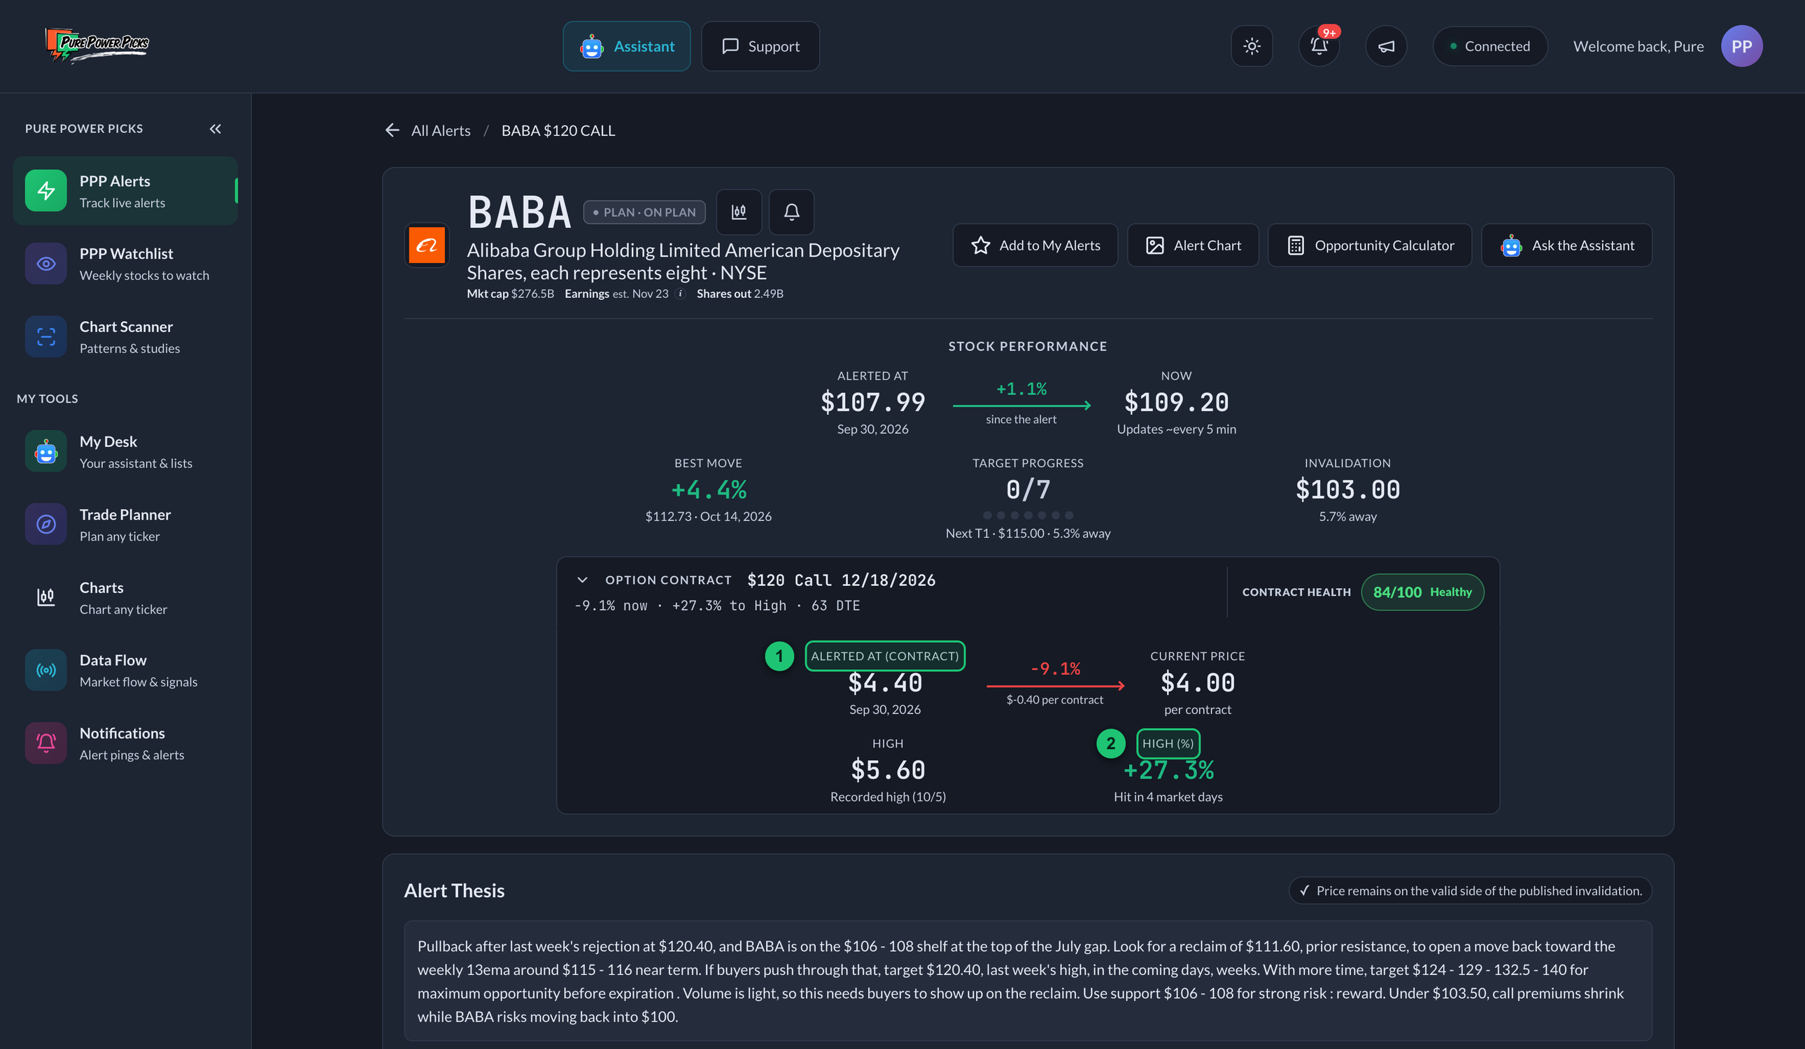Collapse the sidebar with double chevron
The height and width of the screenshot is (1049, 1805).
click(215, 129)
